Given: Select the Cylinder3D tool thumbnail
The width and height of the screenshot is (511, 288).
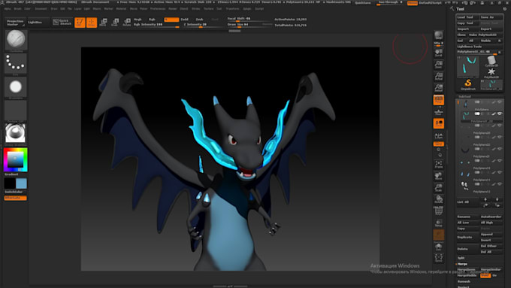Looking at the screenshot, I should click(491, 61).
